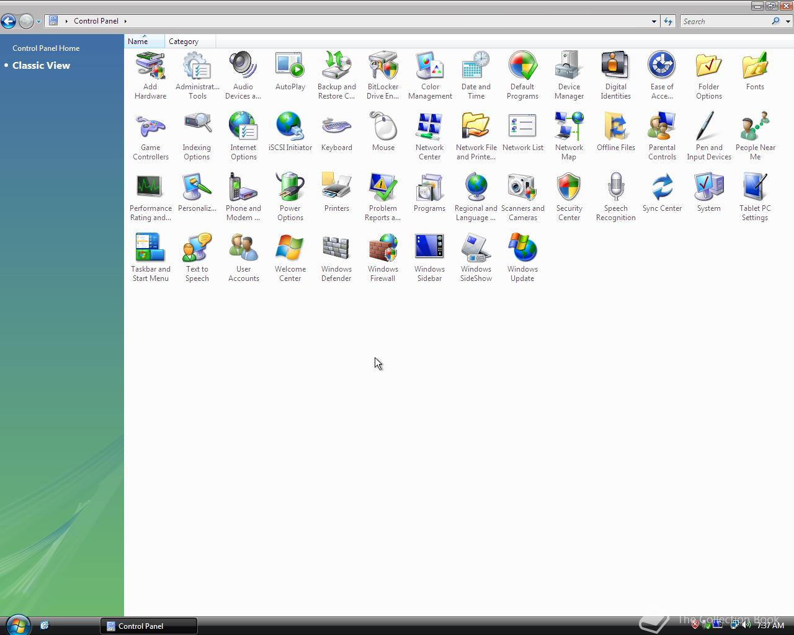Open Regional and Language Options
This screenshot has width=794, height=635.
(476, 197)
